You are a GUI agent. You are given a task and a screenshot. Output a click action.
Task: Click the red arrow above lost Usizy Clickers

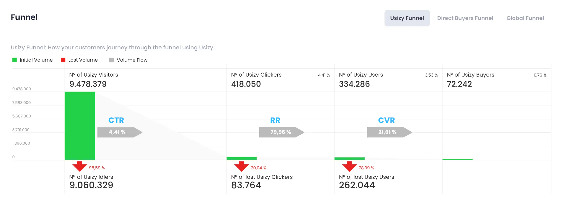[x=241, y=166]
